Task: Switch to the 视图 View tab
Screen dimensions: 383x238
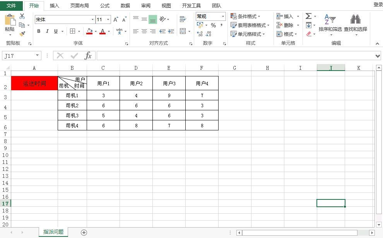Action: 166,5
